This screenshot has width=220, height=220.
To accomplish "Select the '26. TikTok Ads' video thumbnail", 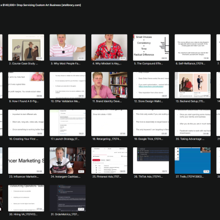I will pyautogui.click(x=151, y=161).
